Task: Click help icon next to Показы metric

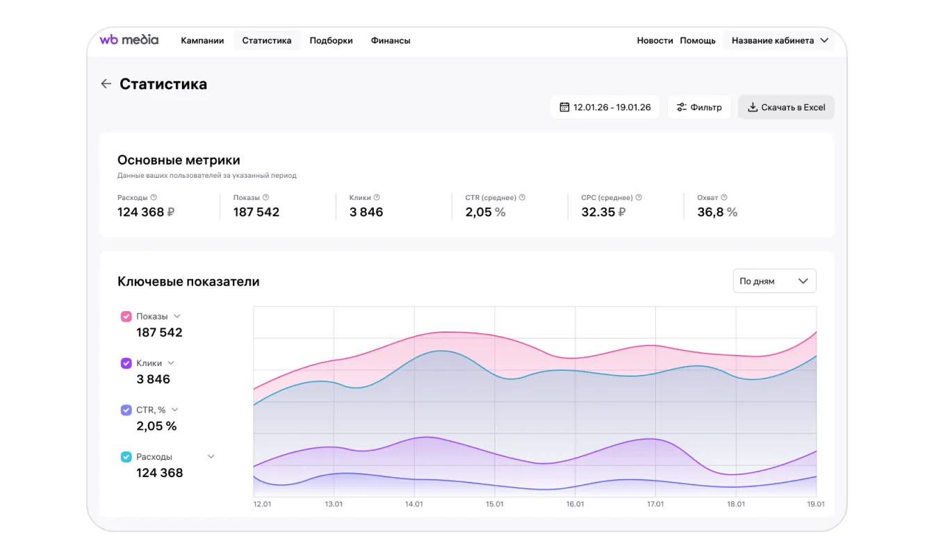Action: click(x=265, y=197)
